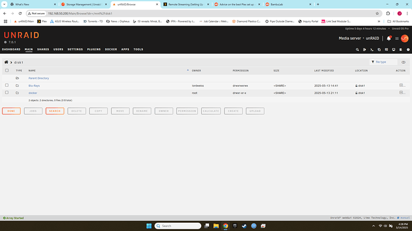Open the notifications bell in Unraid header
Screen dimensions: 412x231
point(389,38)
